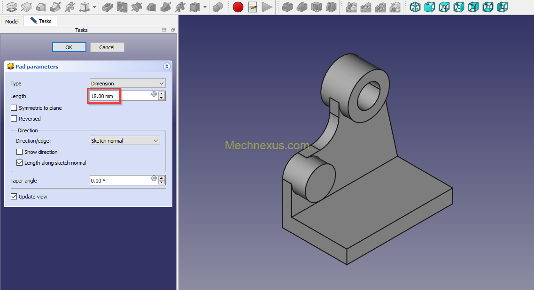This screenshot has width=534, height=290.
Task: Switch to front view cube icon
Action: click(430, 7)
